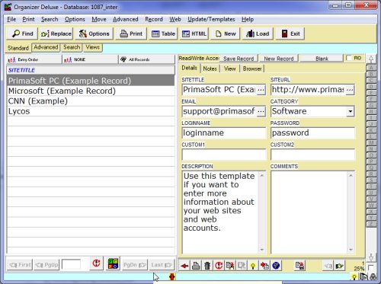The width and height of the screenshot is (381, 284).
Task: Open SITETITLE field ellipsis button
Action: coord(261,90)
